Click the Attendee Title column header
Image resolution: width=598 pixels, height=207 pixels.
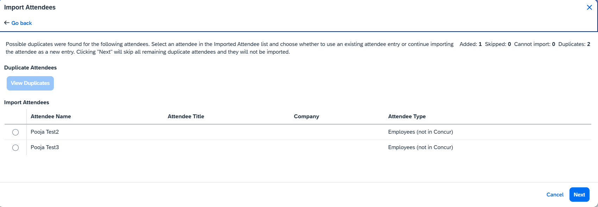click(x=186, y=116)
